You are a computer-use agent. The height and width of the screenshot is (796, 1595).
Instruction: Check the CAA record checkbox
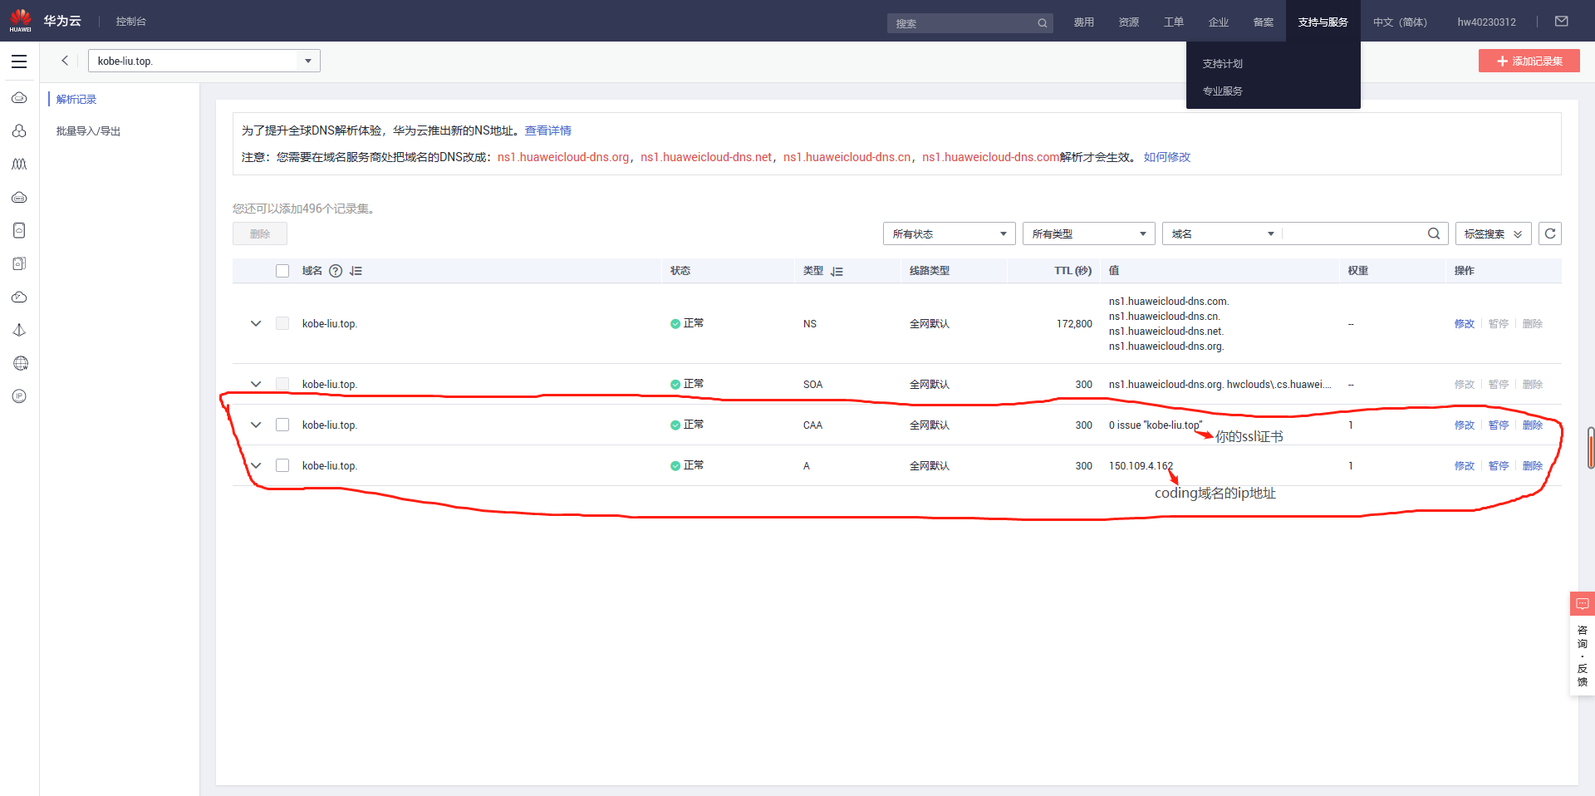282,425
